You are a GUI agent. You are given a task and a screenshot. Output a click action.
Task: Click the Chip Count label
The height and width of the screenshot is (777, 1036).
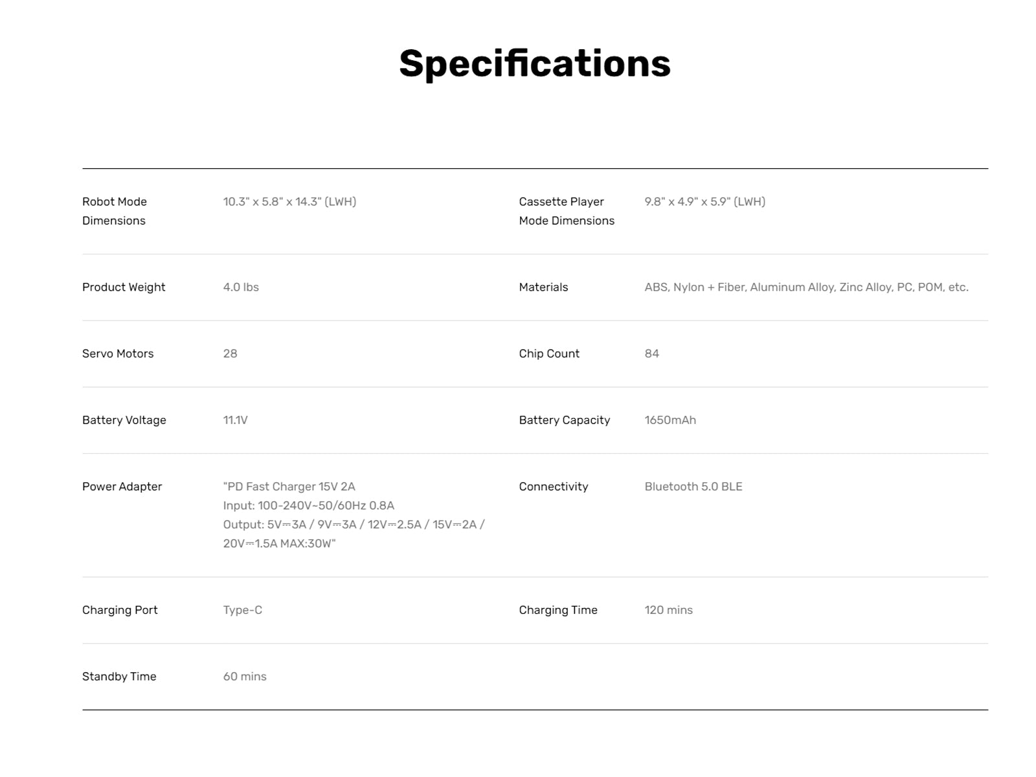click(549, 354)
